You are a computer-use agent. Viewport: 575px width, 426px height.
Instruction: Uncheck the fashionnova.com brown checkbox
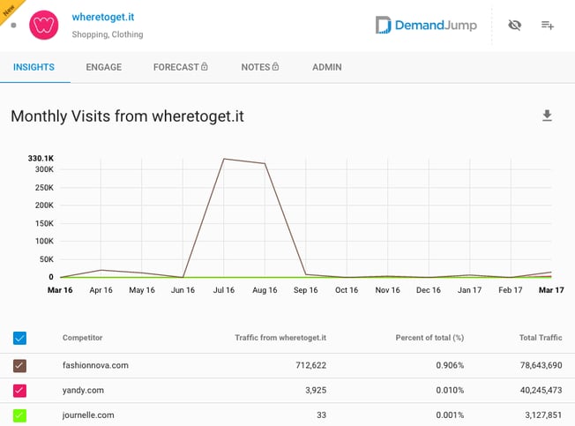click(19, 365)
